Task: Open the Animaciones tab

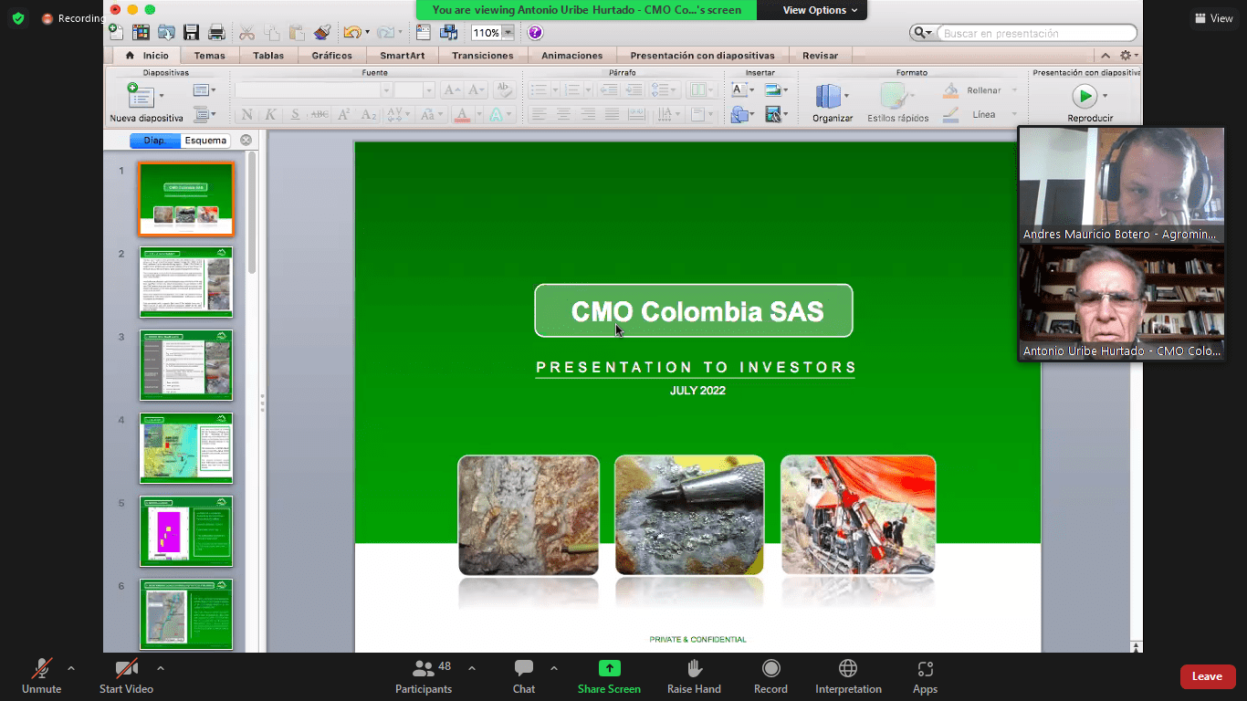Action: click(x=571, y=56)
